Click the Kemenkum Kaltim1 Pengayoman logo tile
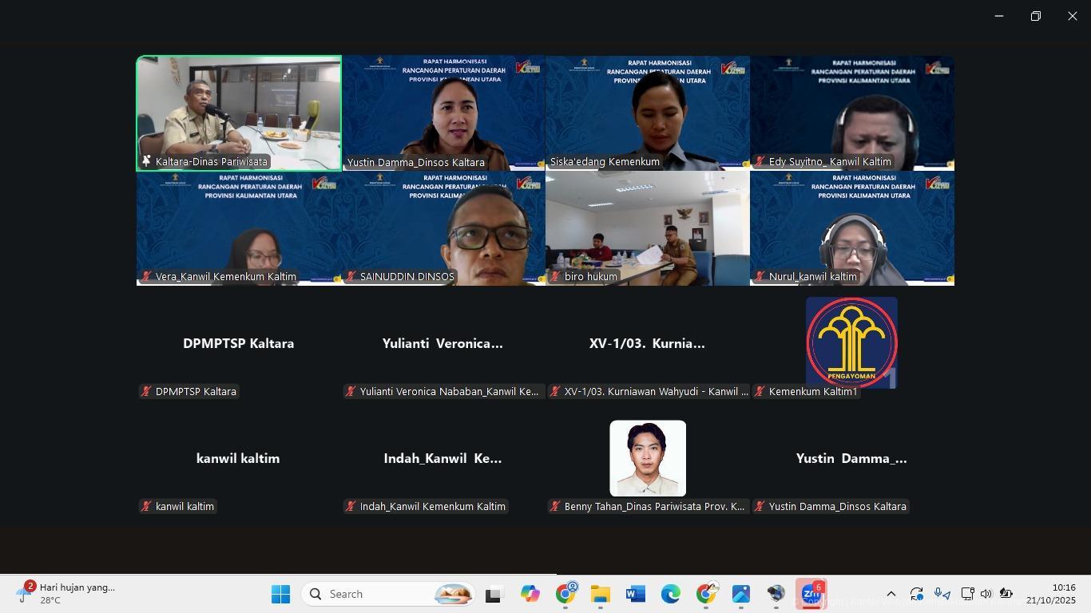 coord(851,343)
